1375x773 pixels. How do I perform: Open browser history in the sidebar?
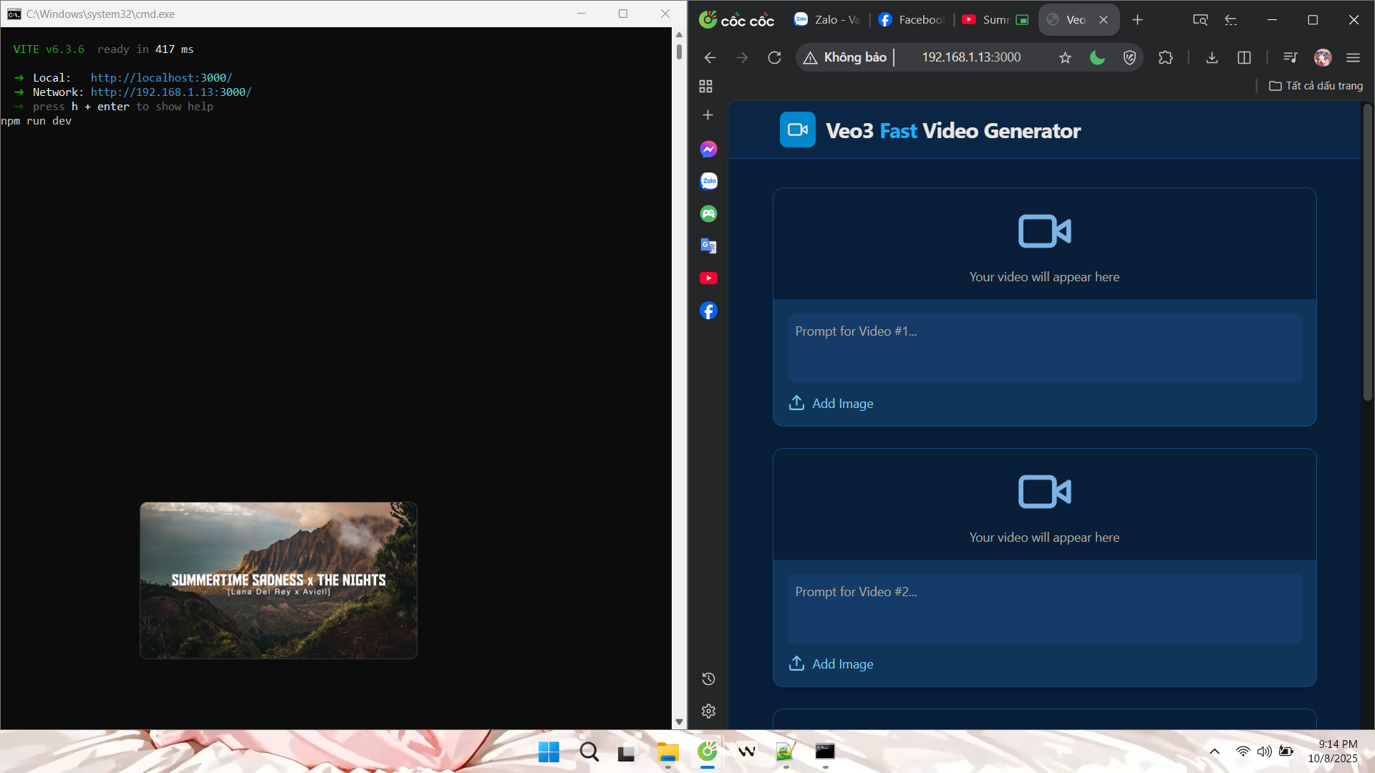(x=708, y=679)
